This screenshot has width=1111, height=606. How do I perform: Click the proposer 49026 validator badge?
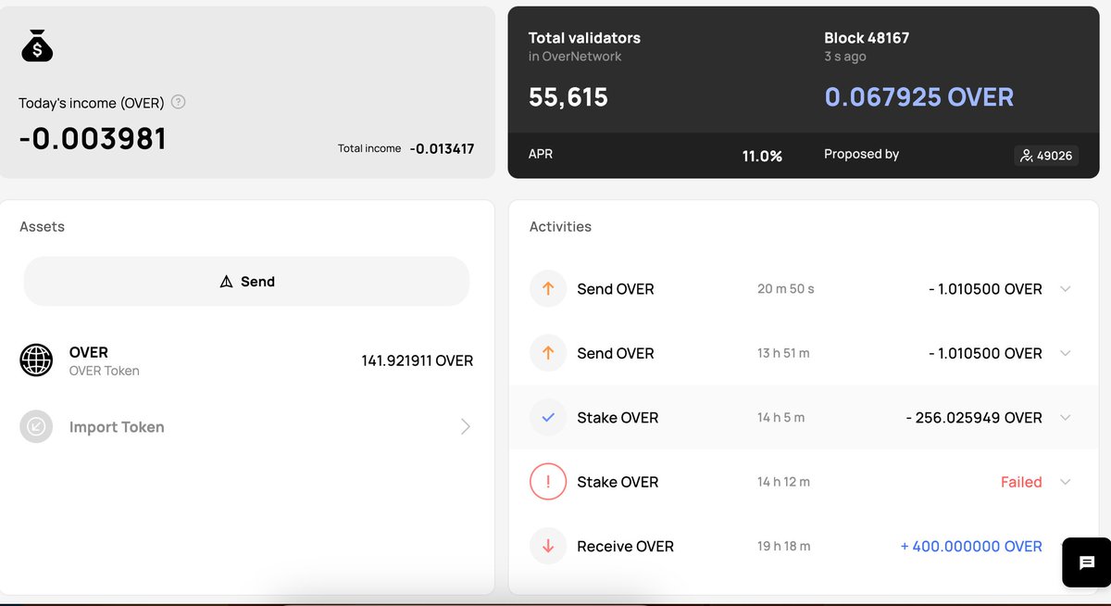click(1046, 156)
